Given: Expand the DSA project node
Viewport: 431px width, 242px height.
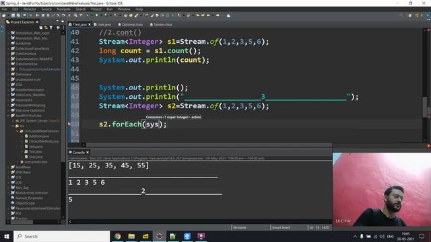Looking at the screenshot, I should 9,85.
